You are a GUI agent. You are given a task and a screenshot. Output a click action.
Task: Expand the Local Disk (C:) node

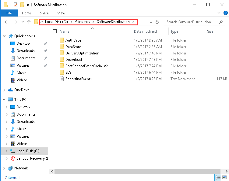[7, 151]
